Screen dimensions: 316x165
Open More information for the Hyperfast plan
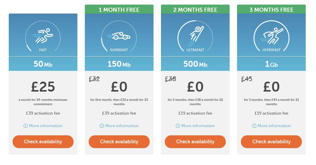274,126
